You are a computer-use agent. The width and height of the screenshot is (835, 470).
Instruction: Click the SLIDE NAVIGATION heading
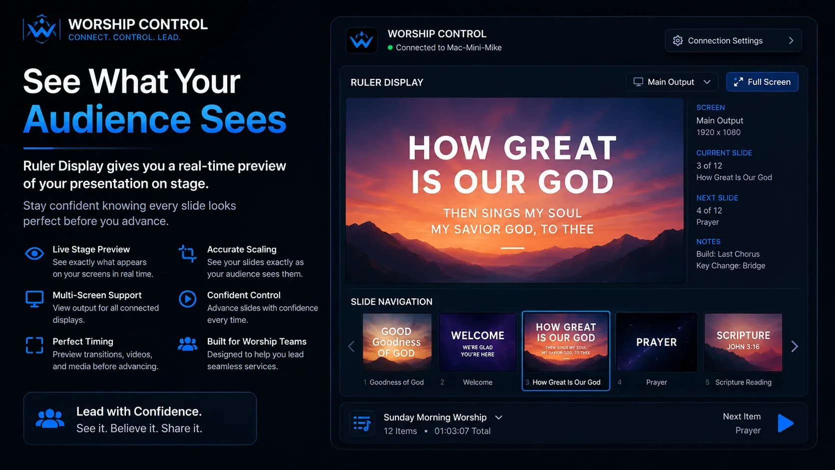[x=392, y=302]
